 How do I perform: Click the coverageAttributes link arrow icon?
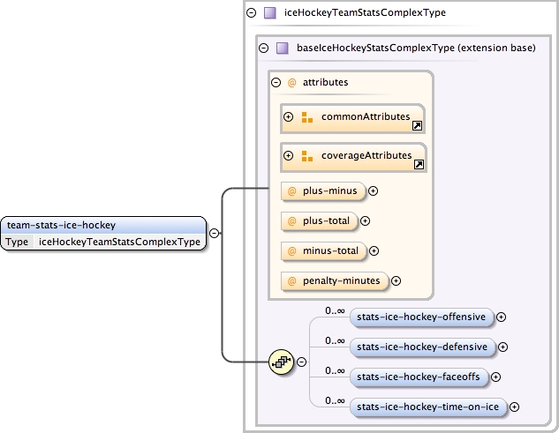point(419,164)
